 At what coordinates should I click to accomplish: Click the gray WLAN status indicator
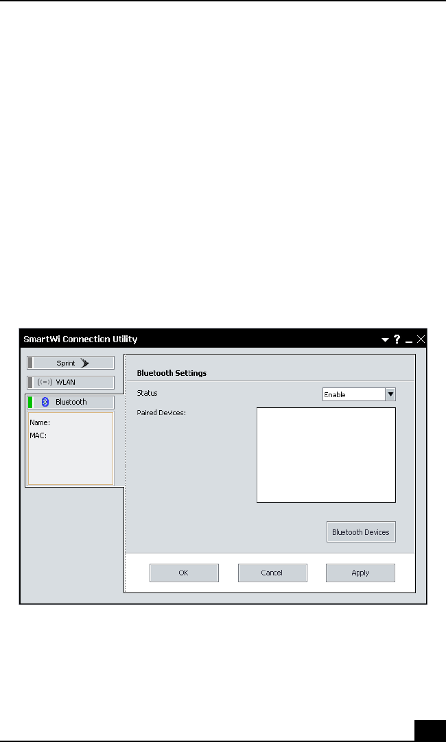click(30, 383)
